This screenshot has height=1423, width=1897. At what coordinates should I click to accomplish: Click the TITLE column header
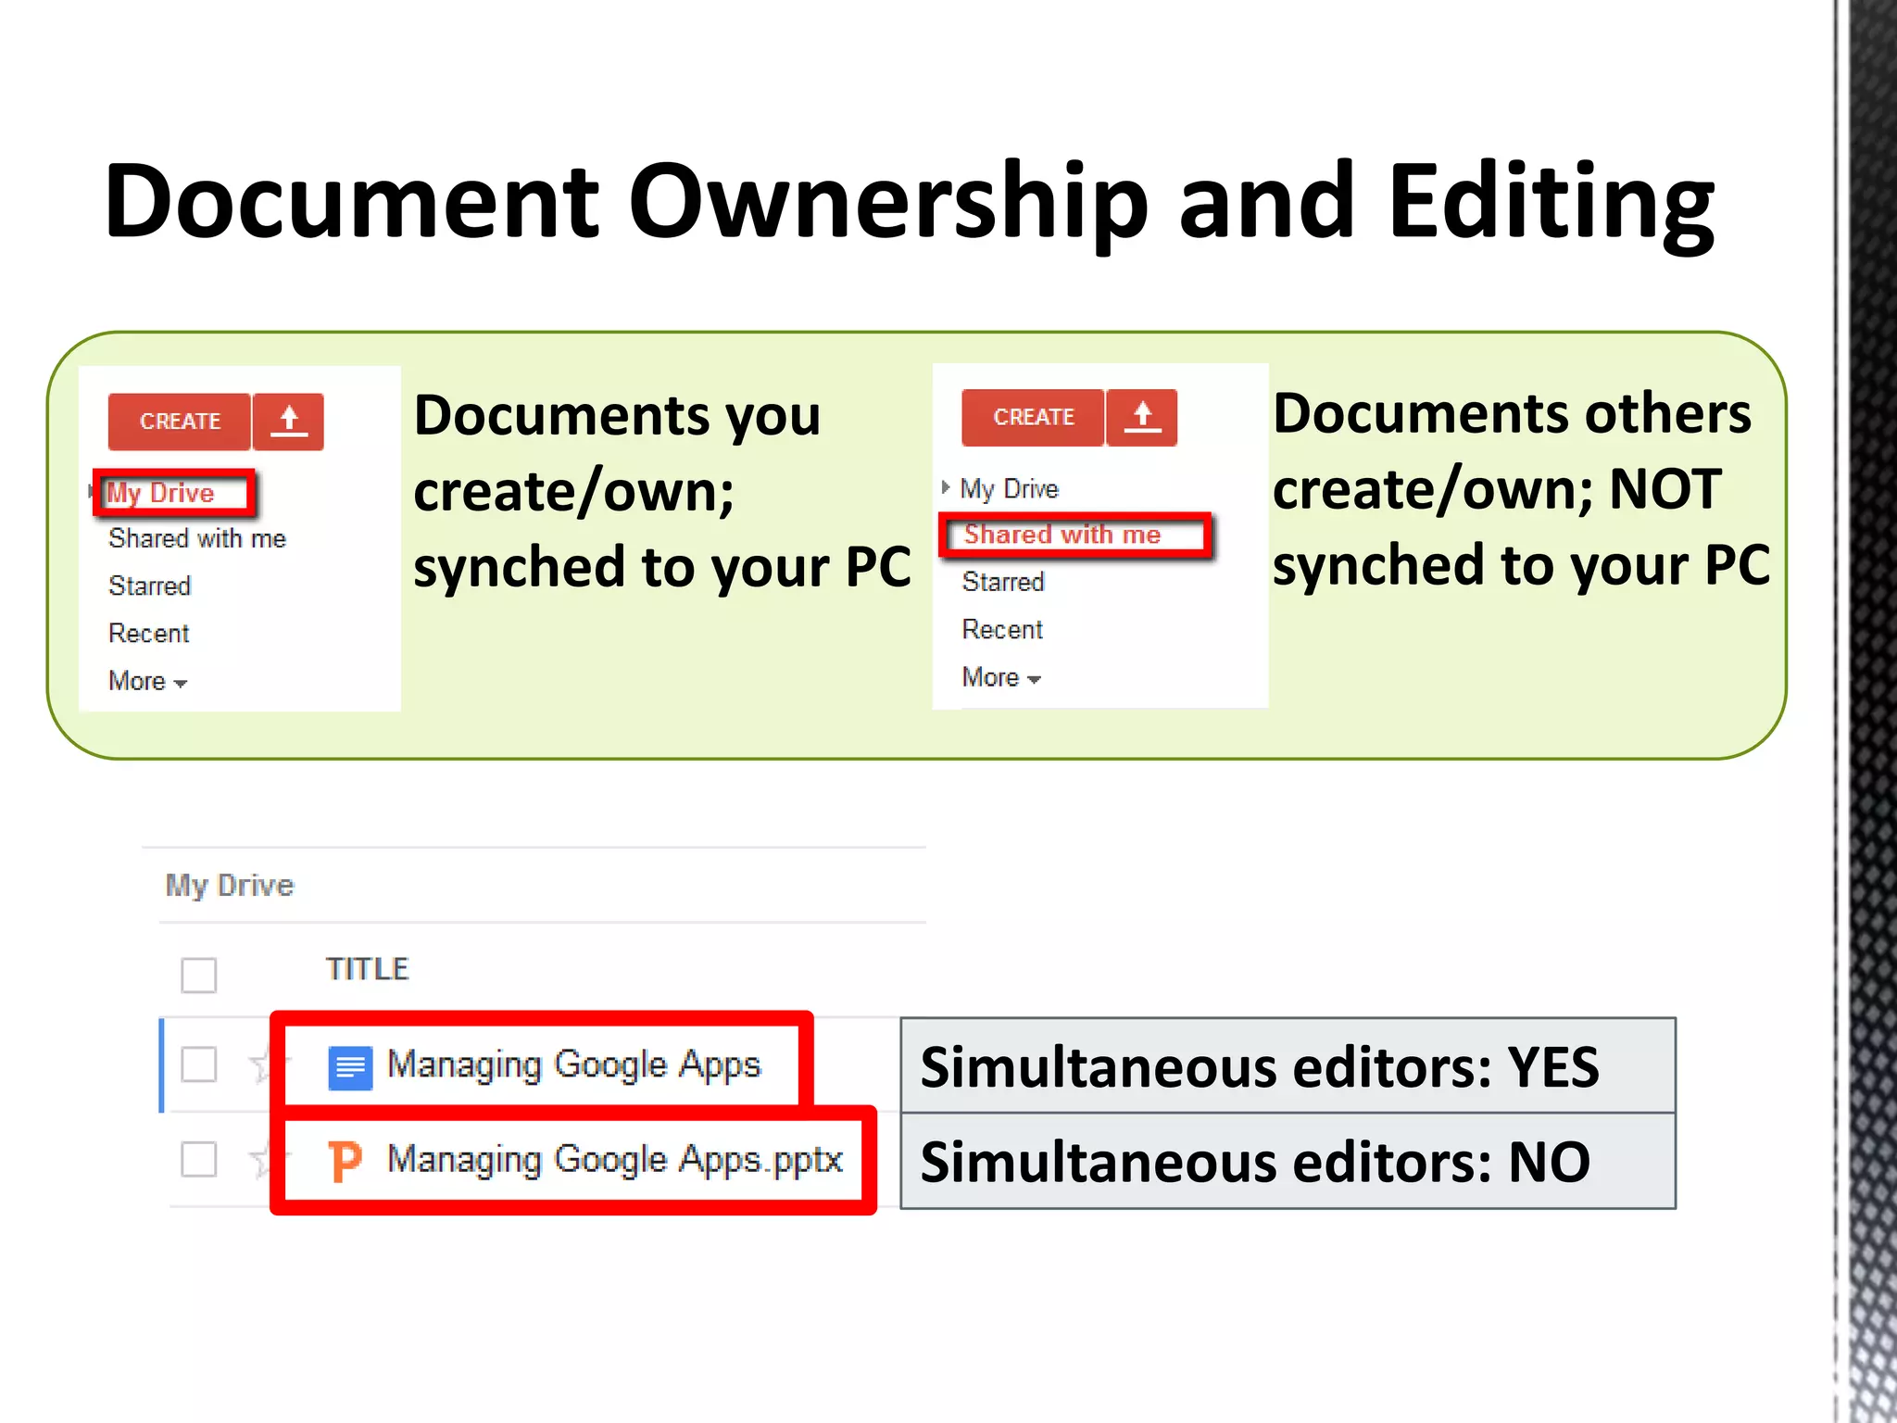point(367,969)
